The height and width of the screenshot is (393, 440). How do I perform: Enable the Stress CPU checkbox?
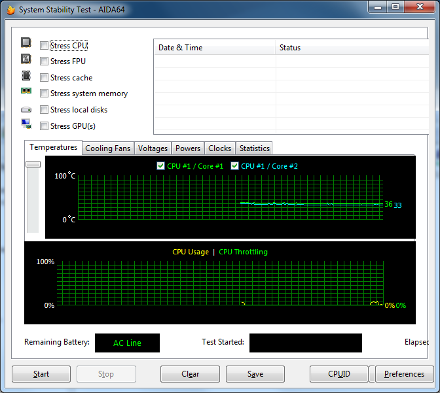coord(44,45)
